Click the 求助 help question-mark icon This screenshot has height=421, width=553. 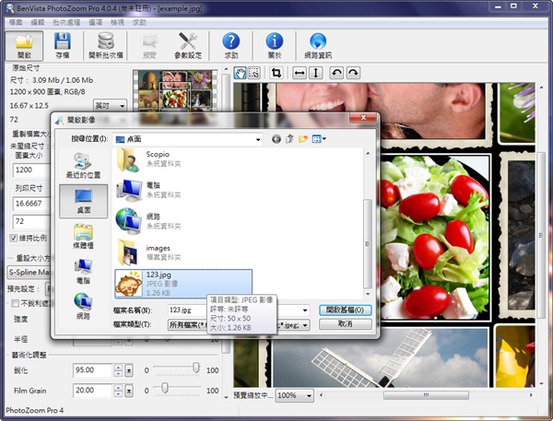click(231, 46)
